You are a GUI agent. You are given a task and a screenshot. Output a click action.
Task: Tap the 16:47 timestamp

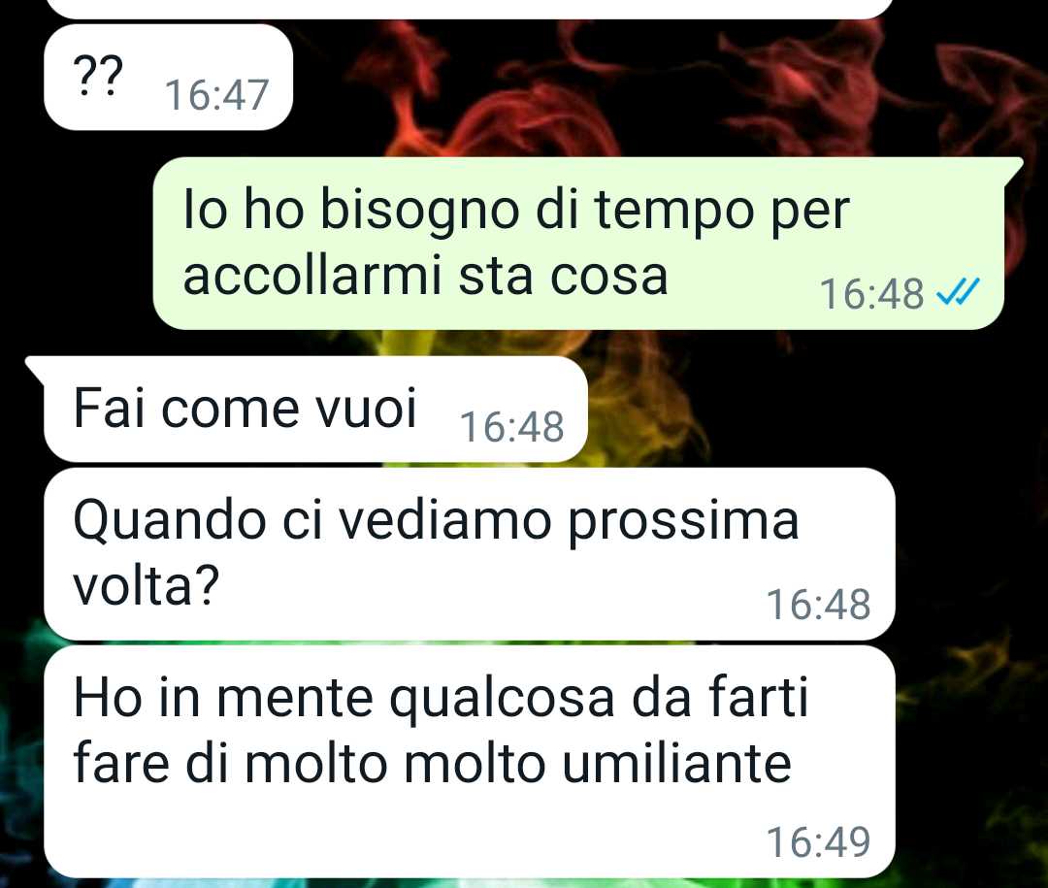[x=216, y=94]
